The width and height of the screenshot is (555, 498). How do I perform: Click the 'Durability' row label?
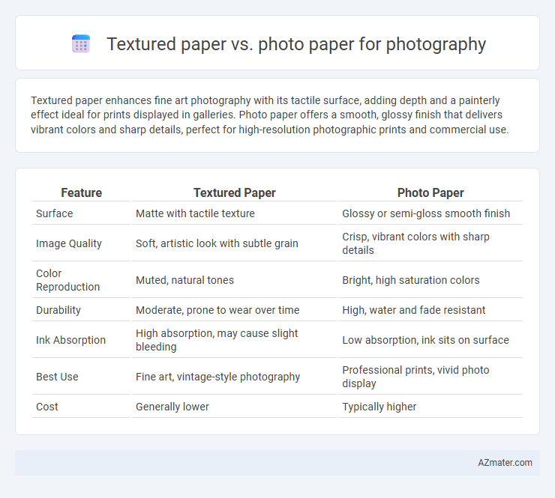58,310
